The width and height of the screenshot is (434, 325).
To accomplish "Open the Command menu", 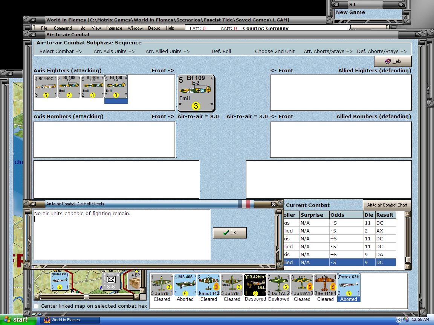I will (63, 28).
